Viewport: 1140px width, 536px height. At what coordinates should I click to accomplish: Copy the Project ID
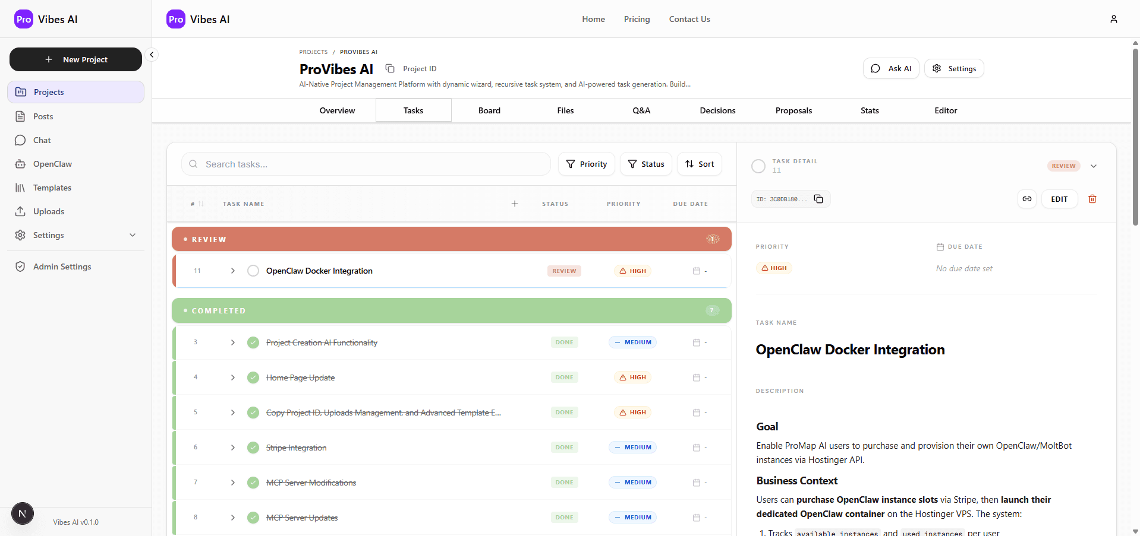[x=391, y=68]
